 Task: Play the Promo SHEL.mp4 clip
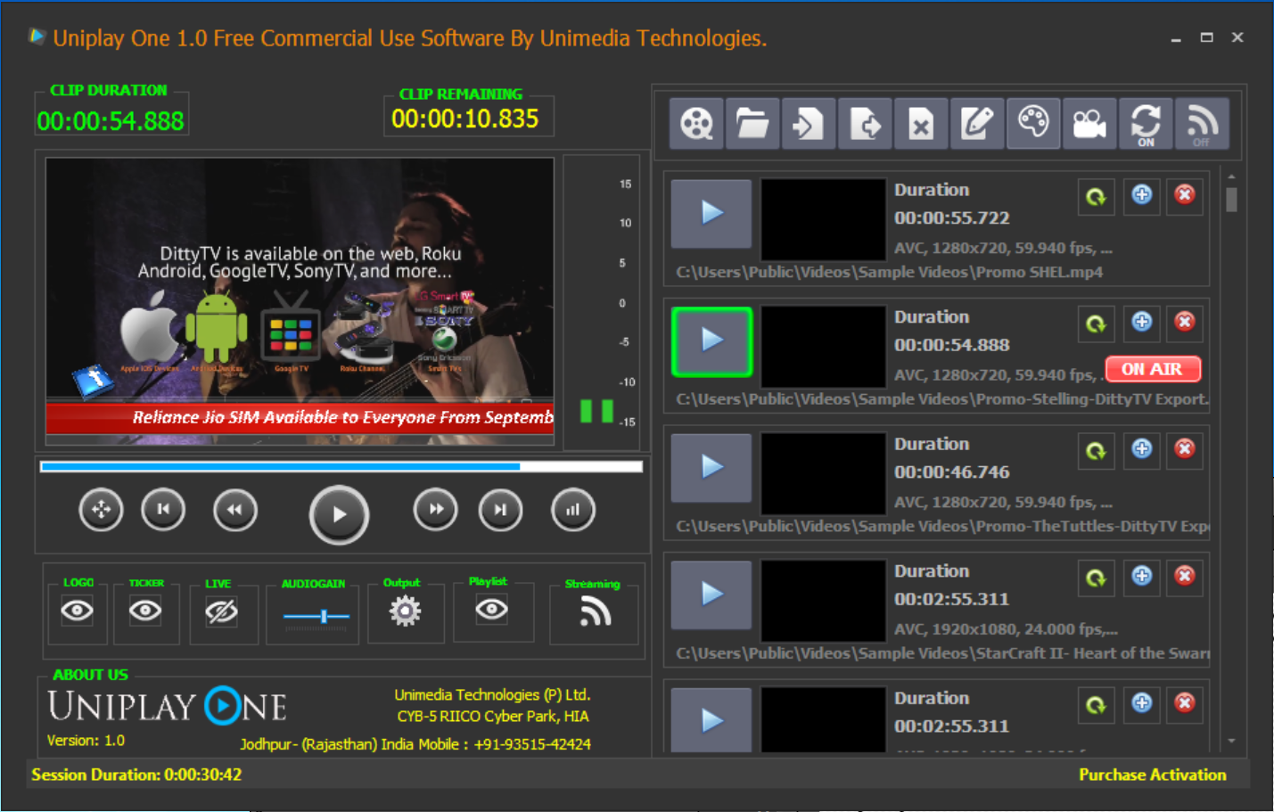coord(711,213)
